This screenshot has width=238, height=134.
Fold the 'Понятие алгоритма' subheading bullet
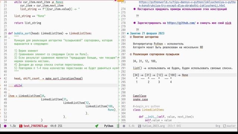131,37
